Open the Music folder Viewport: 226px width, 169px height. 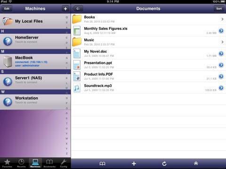(x=148, y=42)
